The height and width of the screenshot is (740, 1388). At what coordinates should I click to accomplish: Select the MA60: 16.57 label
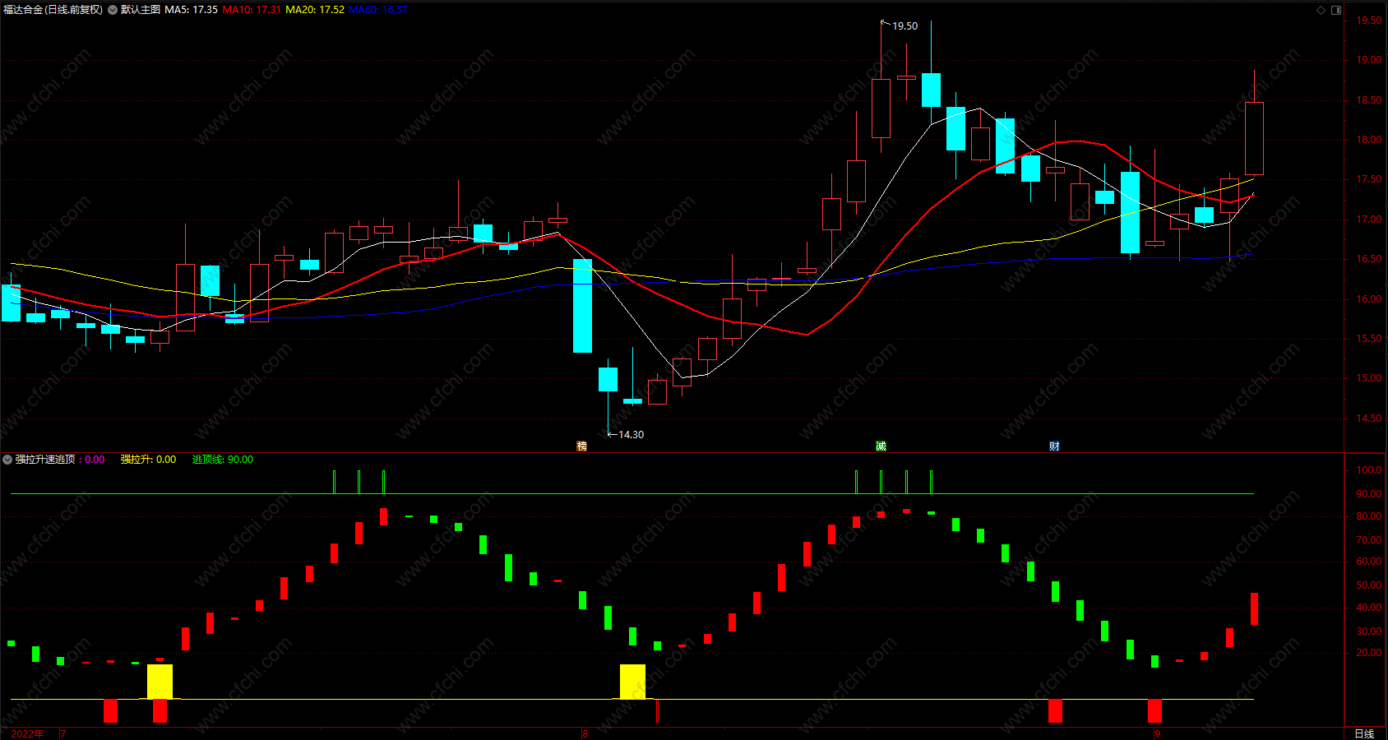(x=378, y=10)
